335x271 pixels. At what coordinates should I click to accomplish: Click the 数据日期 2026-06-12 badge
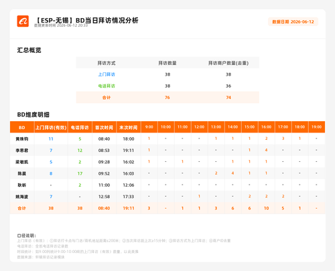pos(293,22)
